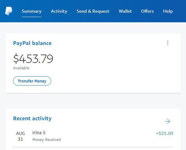This screenshot has width=186, height=150.
Task: Click the $453.79 balance amount
Action: [x=33, y=59]
